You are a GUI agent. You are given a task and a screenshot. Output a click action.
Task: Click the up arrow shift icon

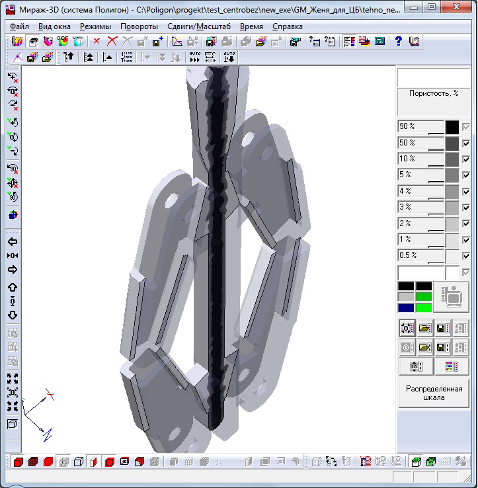pos(12,288)
